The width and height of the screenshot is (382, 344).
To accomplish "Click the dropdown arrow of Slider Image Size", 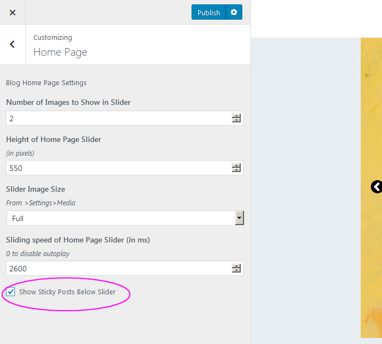I will 239,218.
